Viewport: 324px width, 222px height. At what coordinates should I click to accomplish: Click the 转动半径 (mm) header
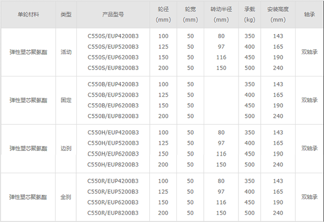[x=221, y=15]
